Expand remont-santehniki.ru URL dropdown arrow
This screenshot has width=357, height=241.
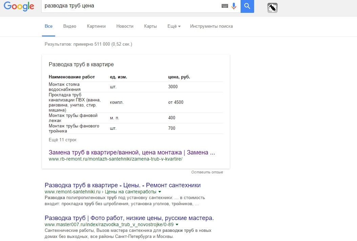[x=160, y=192]
